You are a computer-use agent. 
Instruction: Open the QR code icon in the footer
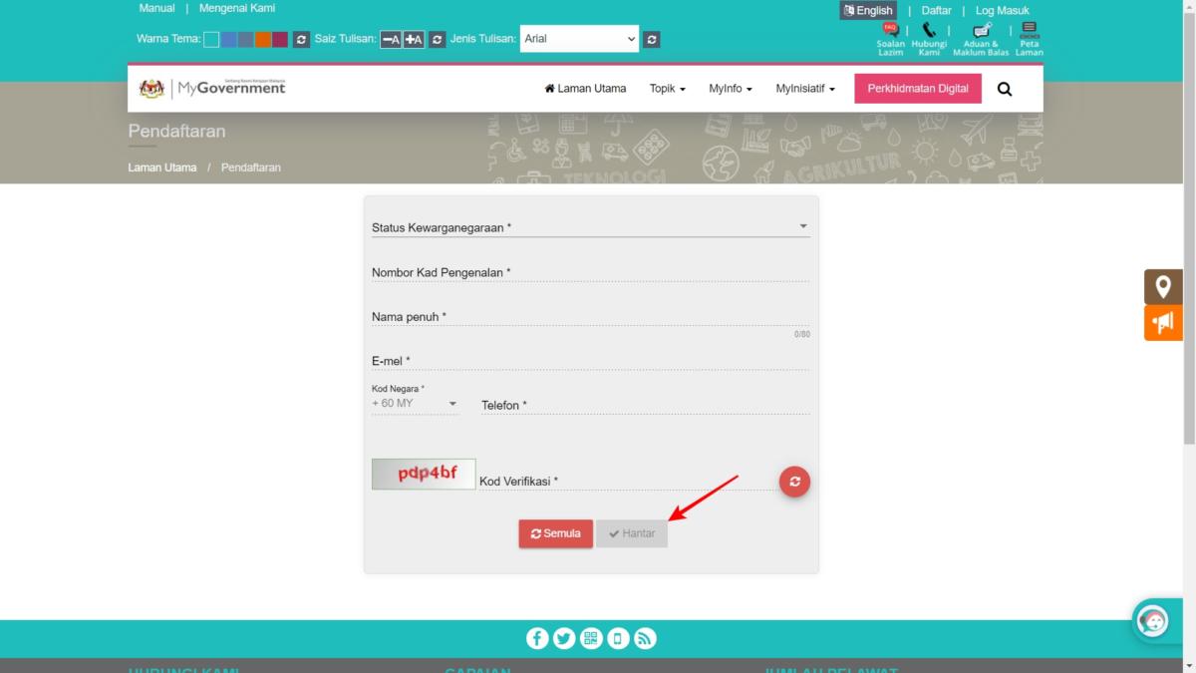(x=591, y=638)
